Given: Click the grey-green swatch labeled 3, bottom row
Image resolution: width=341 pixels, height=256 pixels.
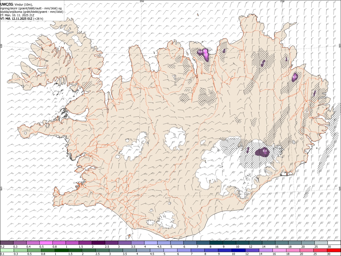Looking at the screenshot, I should [116, 250].
